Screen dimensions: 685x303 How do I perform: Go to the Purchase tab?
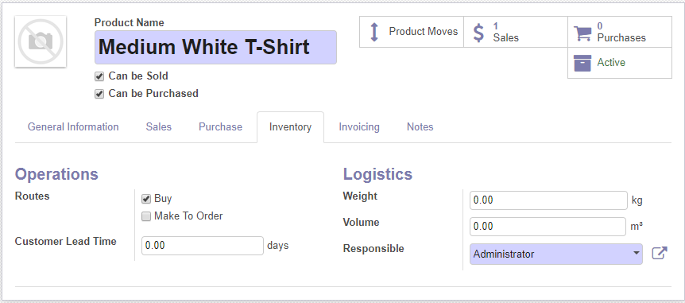(220, 126)
